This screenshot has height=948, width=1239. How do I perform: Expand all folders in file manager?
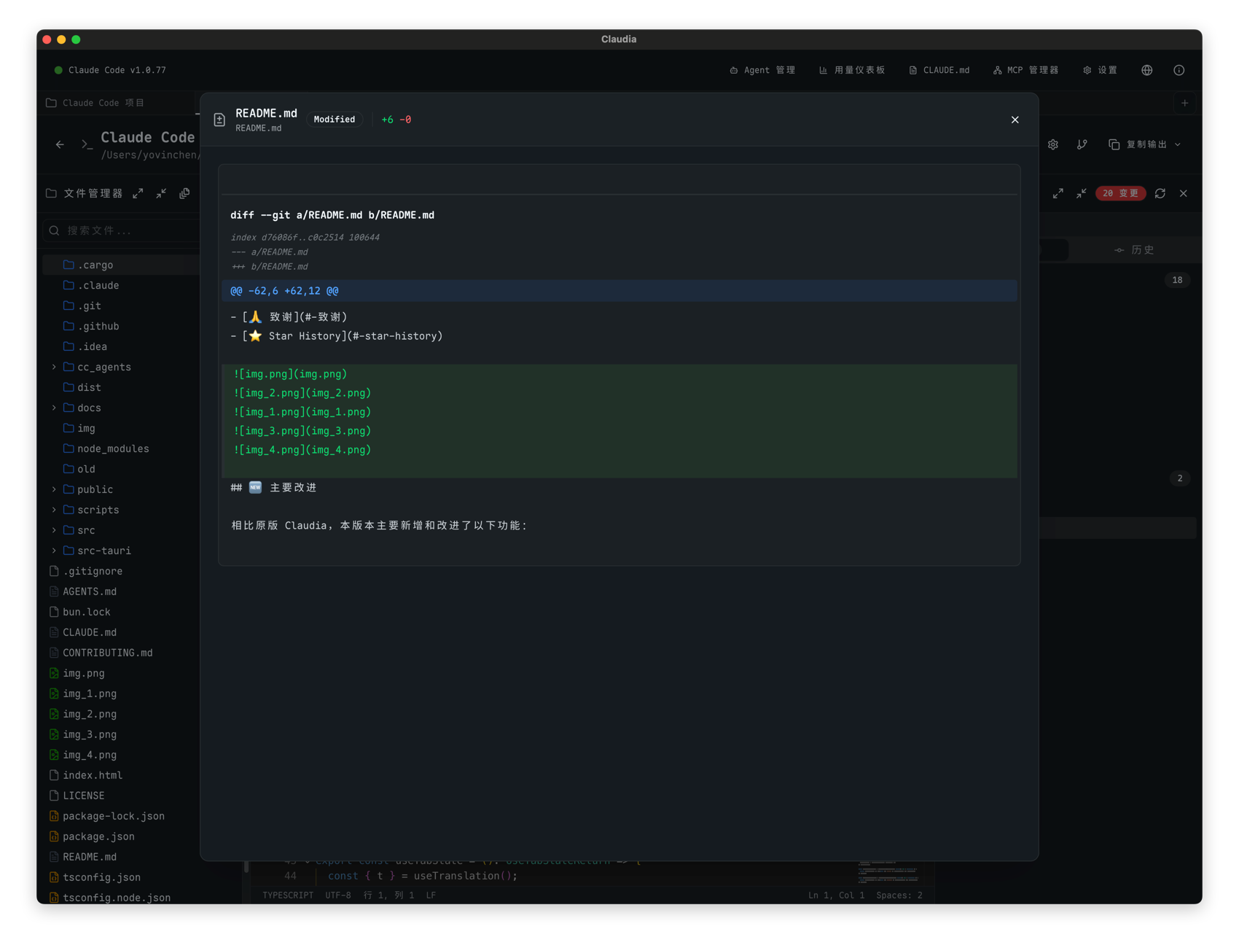[138, 193]
